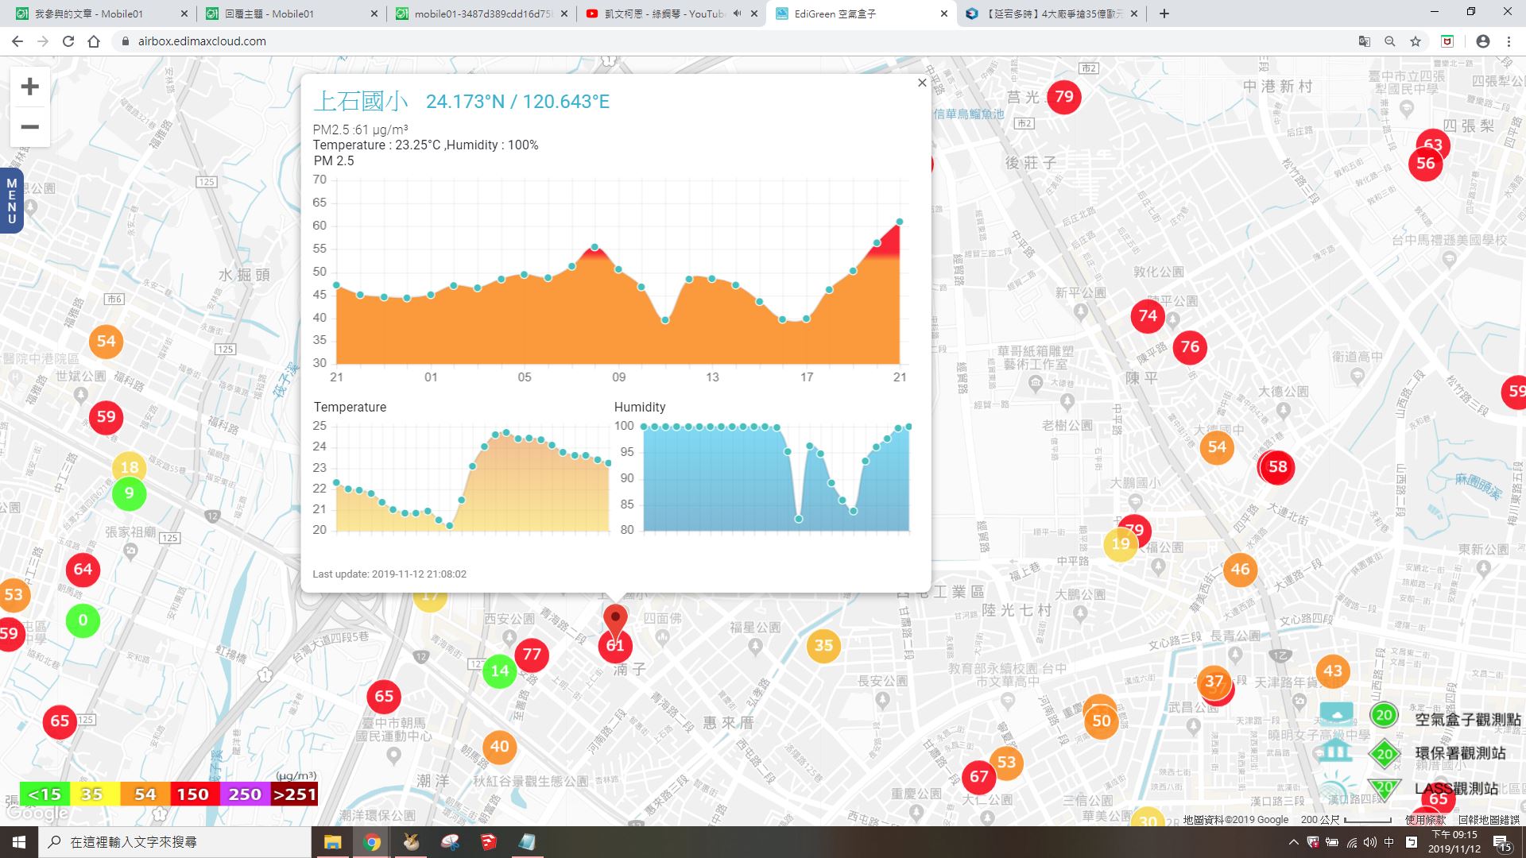Open File Explorer from taskbar
This screenshot has width=1526, height=858.
(x=332, y=842)
